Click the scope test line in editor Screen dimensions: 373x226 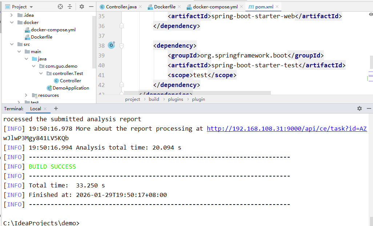tap(202, 75)
